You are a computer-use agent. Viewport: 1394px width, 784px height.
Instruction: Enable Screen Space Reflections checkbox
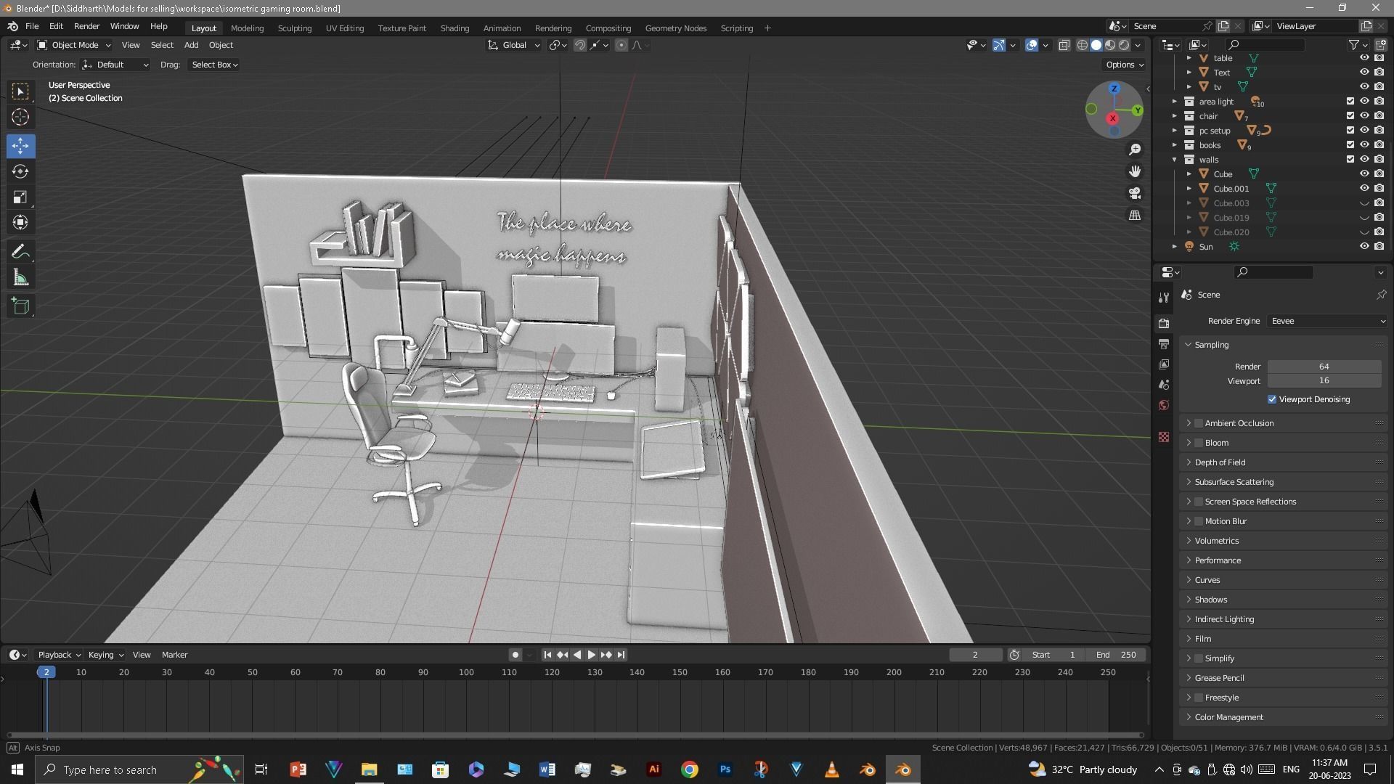[x=1199, y=502]
